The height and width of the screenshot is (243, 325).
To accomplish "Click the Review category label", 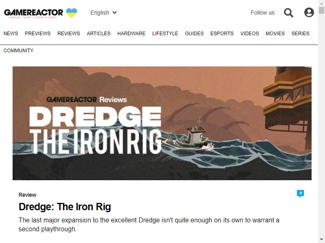I will click(x=27, y=195).
